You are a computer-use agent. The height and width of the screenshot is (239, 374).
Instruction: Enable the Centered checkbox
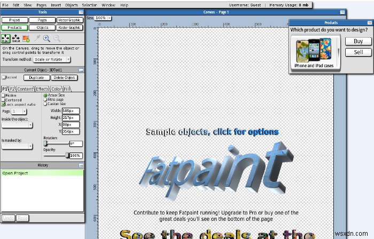click(3, 100)
